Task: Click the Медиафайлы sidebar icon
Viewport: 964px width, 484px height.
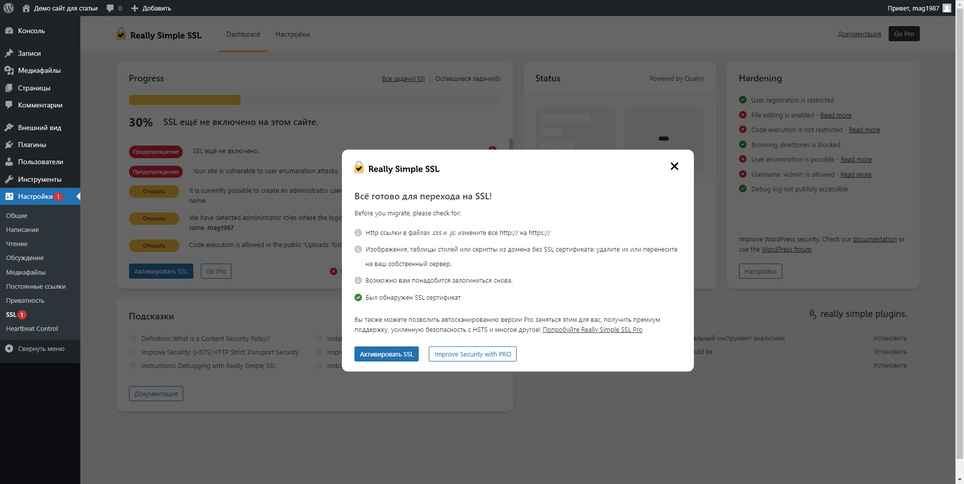Action: [9, 70]
